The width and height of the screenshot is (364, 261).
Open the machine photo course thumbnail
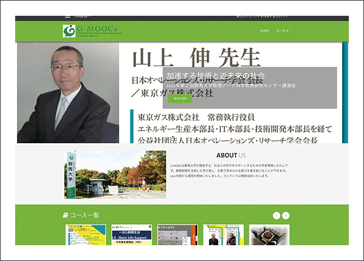coord(269,234)
